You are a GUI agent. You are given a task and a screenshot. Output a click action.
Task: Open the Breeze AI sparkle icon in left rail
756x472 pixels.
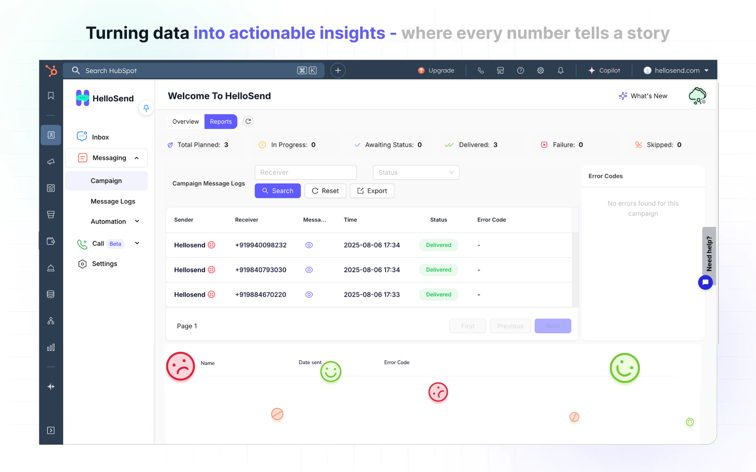coord(51,386)
